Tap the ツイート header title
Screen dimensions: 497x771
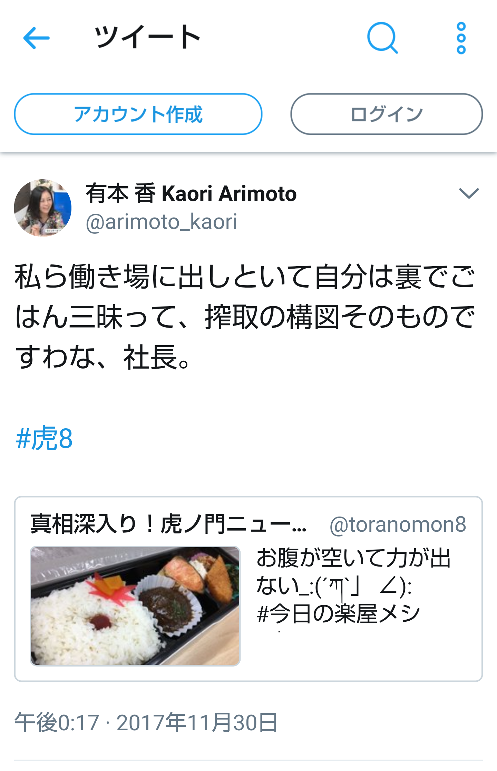point(148,37)
